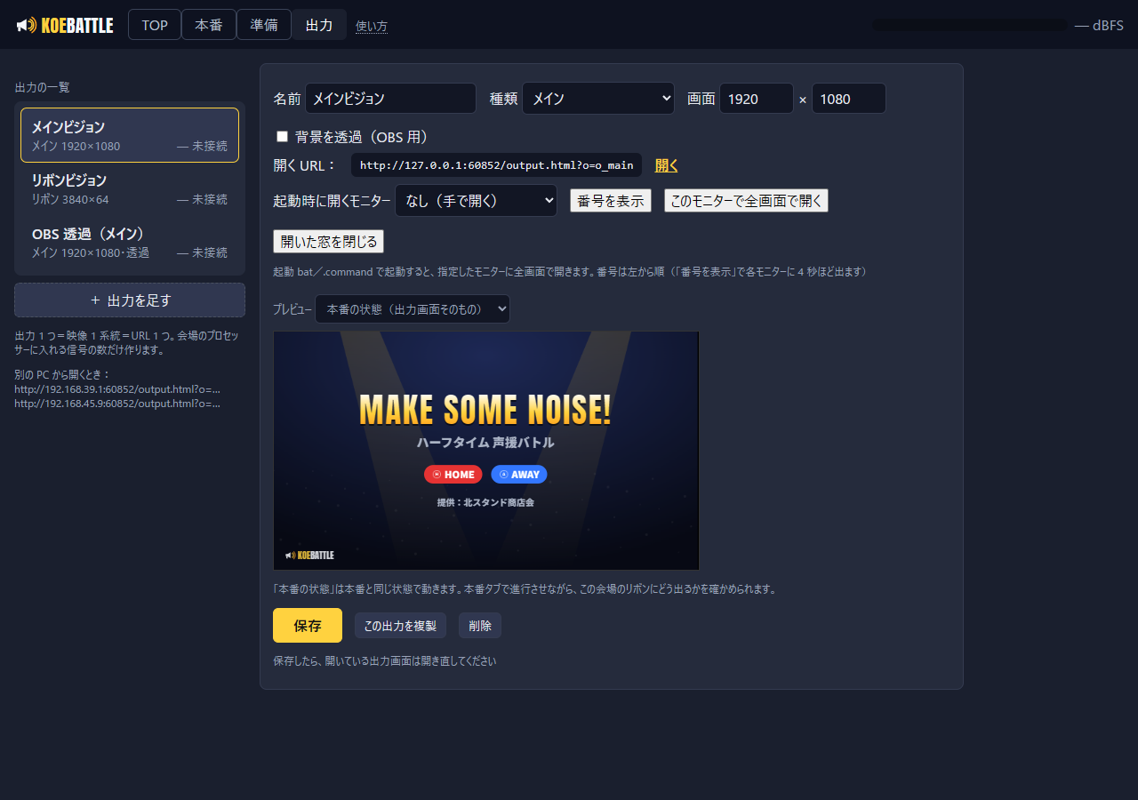Click the 出力の一覧 heading text
Screen dimensions: 1138x800
pos(43,87)
